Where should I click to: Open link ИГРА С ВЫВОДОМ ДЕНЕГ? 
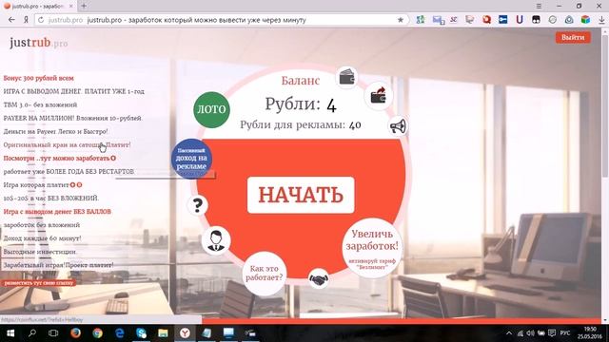74,91
